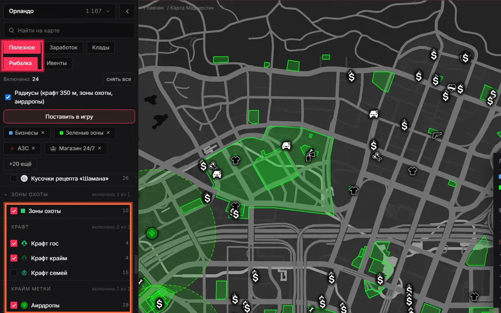
Task: Click the search magnifier icon
Action: (12, 30)
